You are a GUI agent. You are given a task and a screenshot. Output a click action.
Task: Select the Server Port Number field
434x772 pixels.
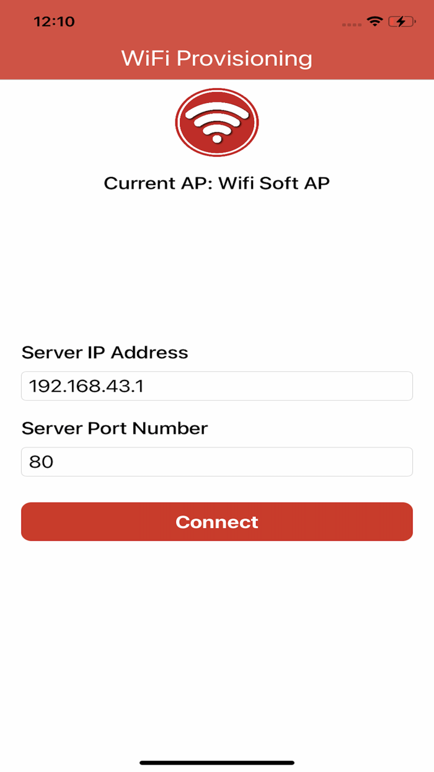point(217,462)
